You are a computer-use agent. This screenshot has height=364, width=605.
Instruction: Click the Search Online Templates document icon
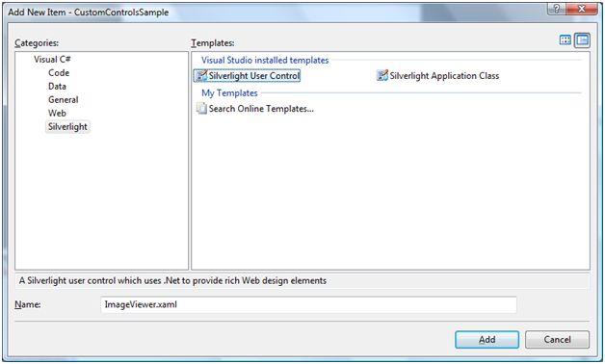point(201,109)
